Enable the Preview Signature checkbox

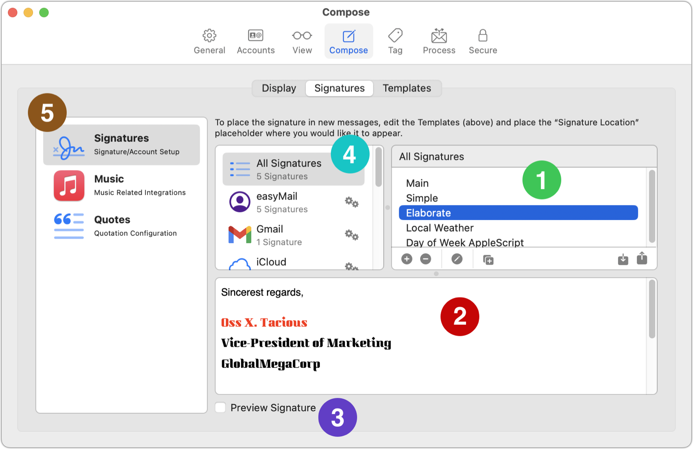221,407
